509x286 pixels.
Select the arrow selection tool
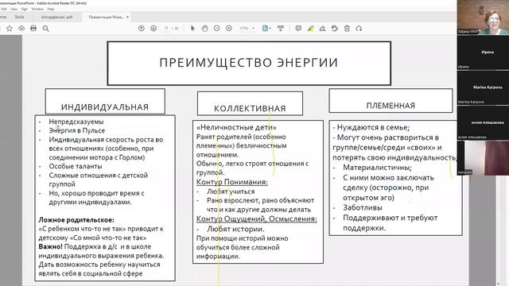point(192,29)
